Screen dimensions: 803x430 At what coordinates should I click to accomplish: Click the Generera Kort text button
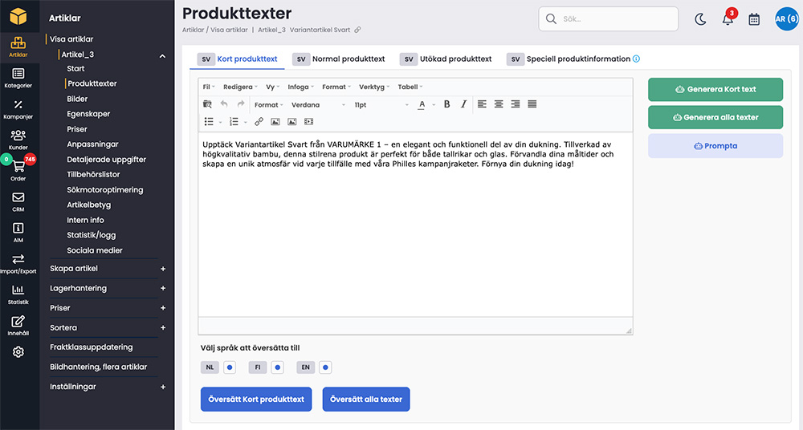click(x=715, y=89)
